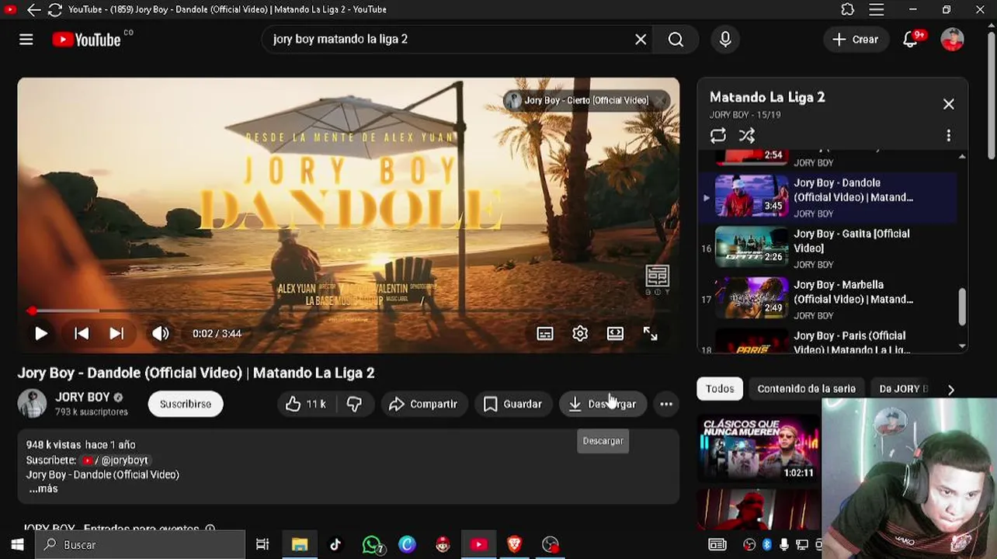Toggle playlist shuffle
Image resolution: width=997 pixels, height=559 pixels.
click(x=747, y=136)
